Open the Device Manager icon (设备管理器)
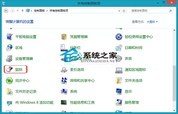178x114 pixels. pyautogui.click(x=9, y=58)
